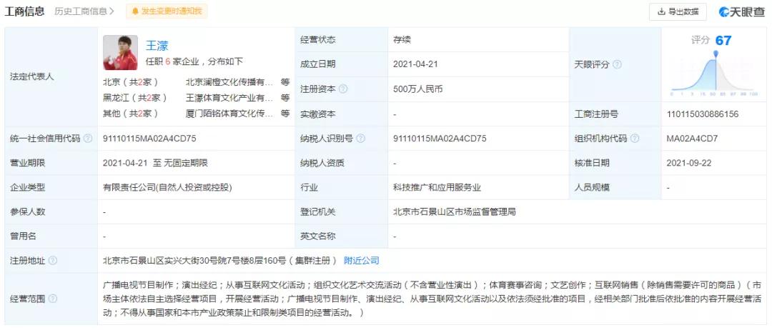Image resolution: width=772 pixels, height=330 pixels.
Task: Expand 等 next to 厦门陌铭体育文化传
Action: [285, 113]
